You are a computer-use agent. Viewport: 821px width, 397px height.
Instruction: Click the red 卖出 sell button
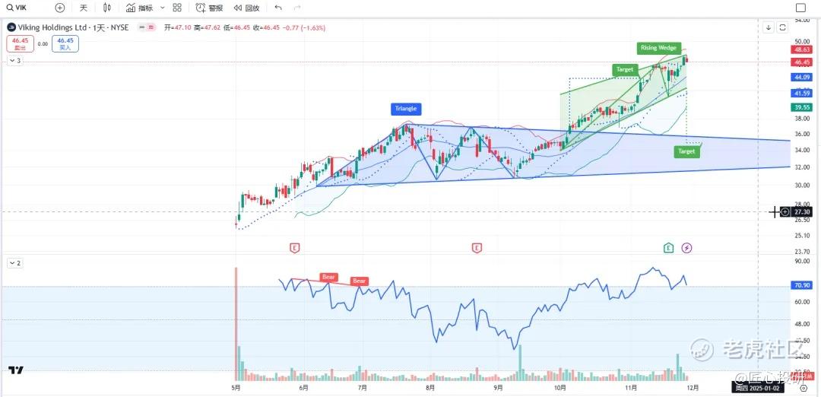[x=20, y=43]
